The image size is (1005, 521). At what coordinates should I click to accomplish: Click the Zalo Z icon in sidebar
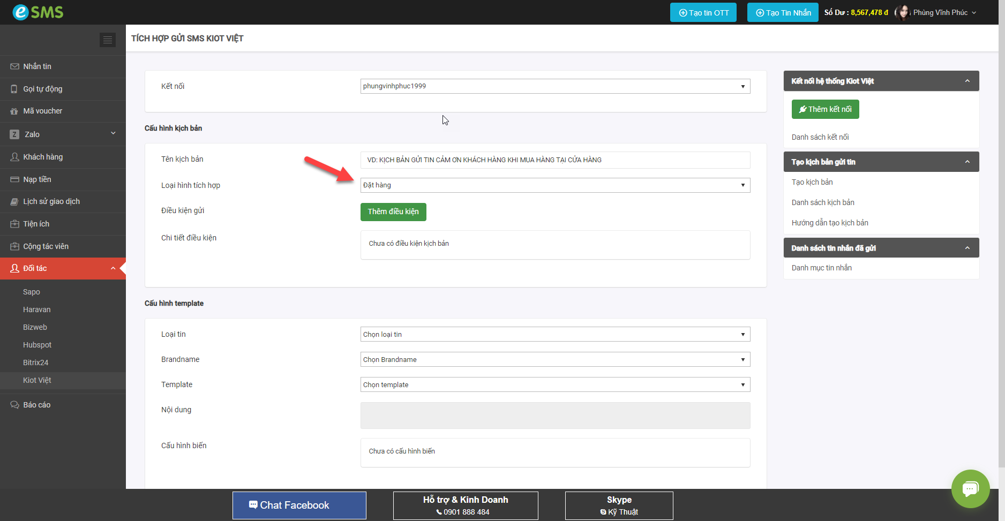tap(14, 134)
